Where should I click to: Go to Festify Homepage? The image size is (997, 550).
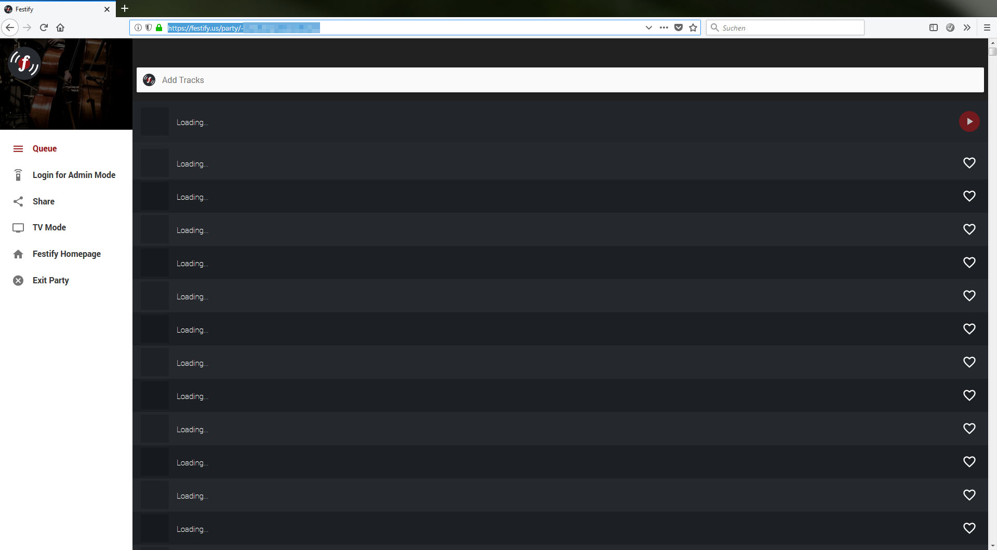click(x=66, y=254)
